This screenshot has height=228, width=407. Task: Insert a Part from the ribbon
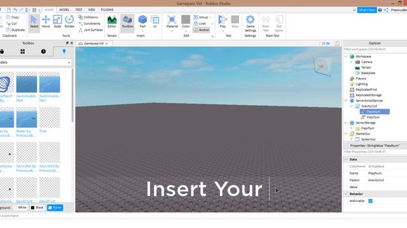[x=142, y=22]
